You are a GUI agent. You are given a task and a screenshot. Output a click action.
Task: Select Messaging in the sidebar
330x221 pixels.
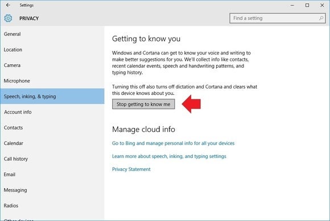click(52, 190)
